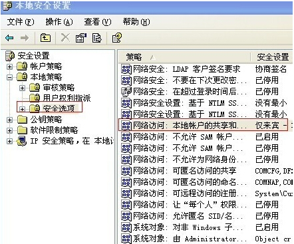
Task: Select policy 网络安全: 不要在下次更改密...
Action: [190, 80]
